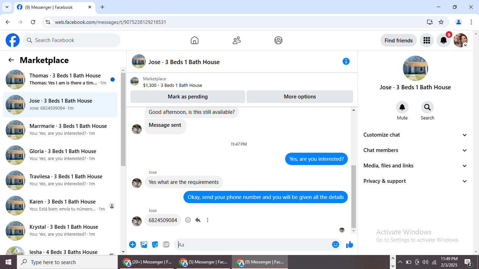Expand Media, files and links section
This screenshot has height=269, width=479.
[416, 166]
